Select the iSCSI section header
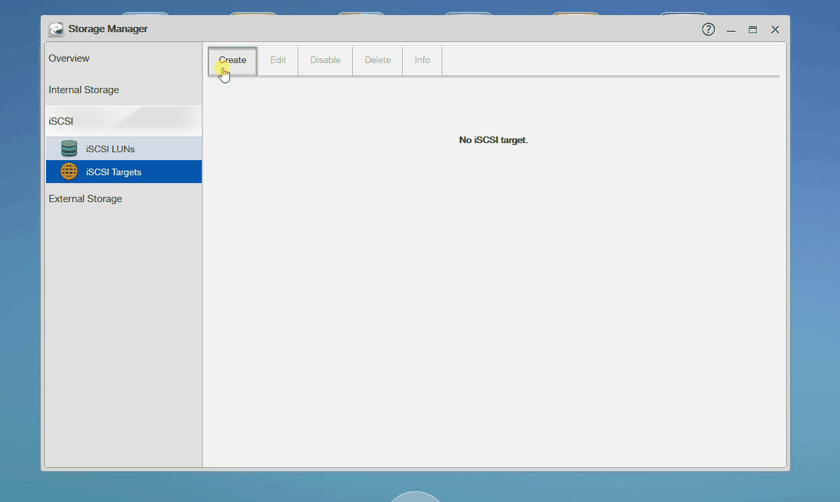Viewport: 840px width, 502px height. (x=124, y=121)
